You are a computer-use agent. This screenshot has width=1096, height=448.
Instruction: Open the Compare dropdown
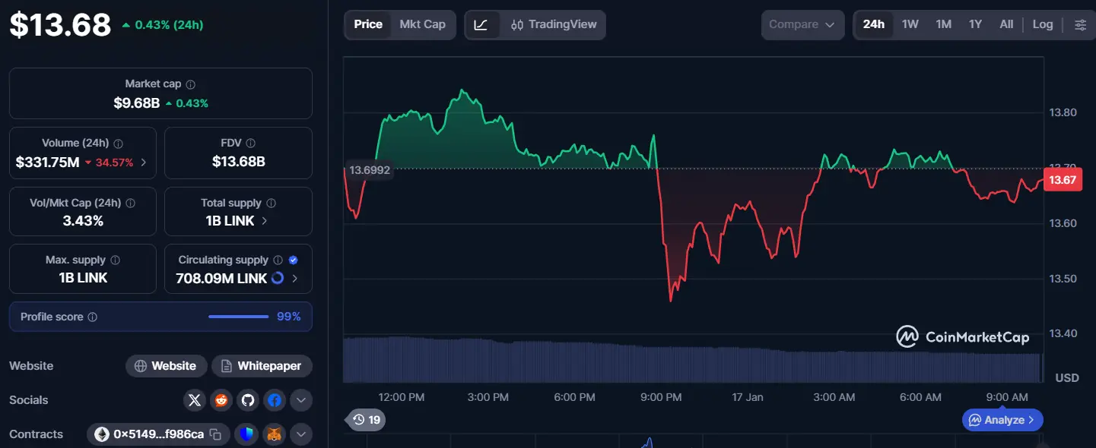[x=802, y=24]
